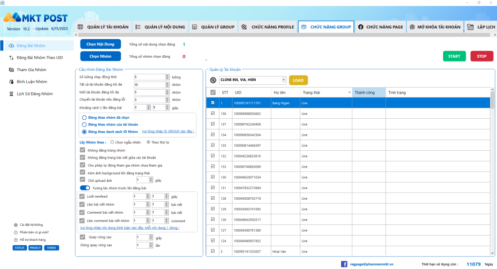Uncheck Không đăng trùng nhóm checkbox
Viewport: 497px width, 269px height.
tap(83, 150)
